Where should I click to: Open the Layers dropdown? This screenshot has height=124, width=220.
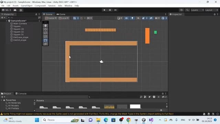197,10
